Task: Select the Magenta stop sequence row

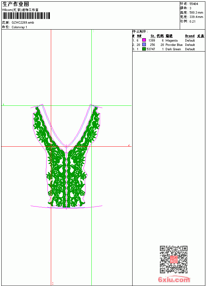Action: click(168, 40)
